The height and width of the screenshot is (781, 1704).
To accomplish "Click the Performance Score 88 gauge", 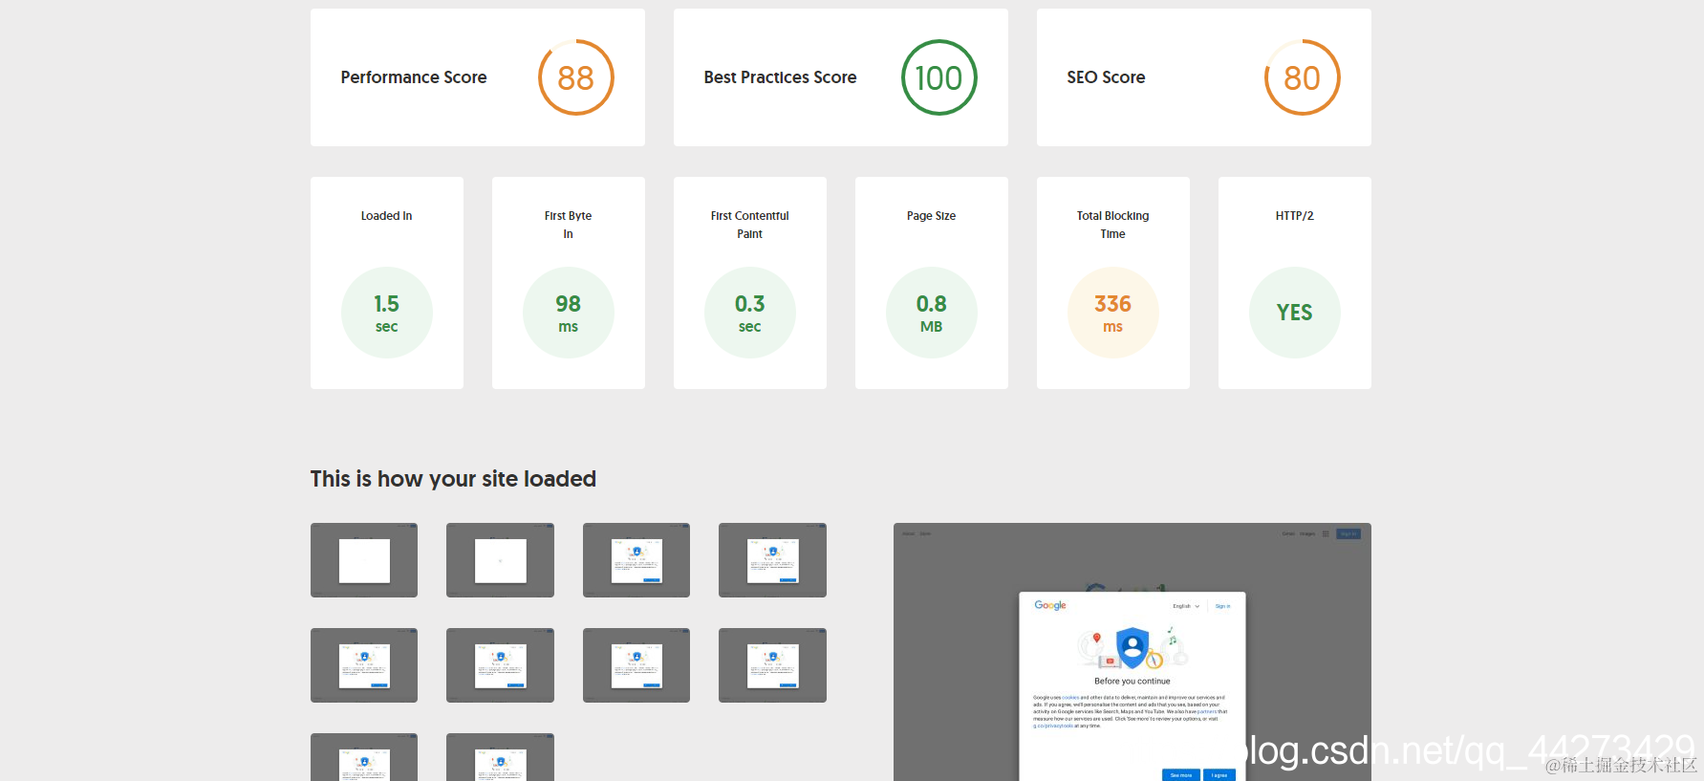I will 575,77.
